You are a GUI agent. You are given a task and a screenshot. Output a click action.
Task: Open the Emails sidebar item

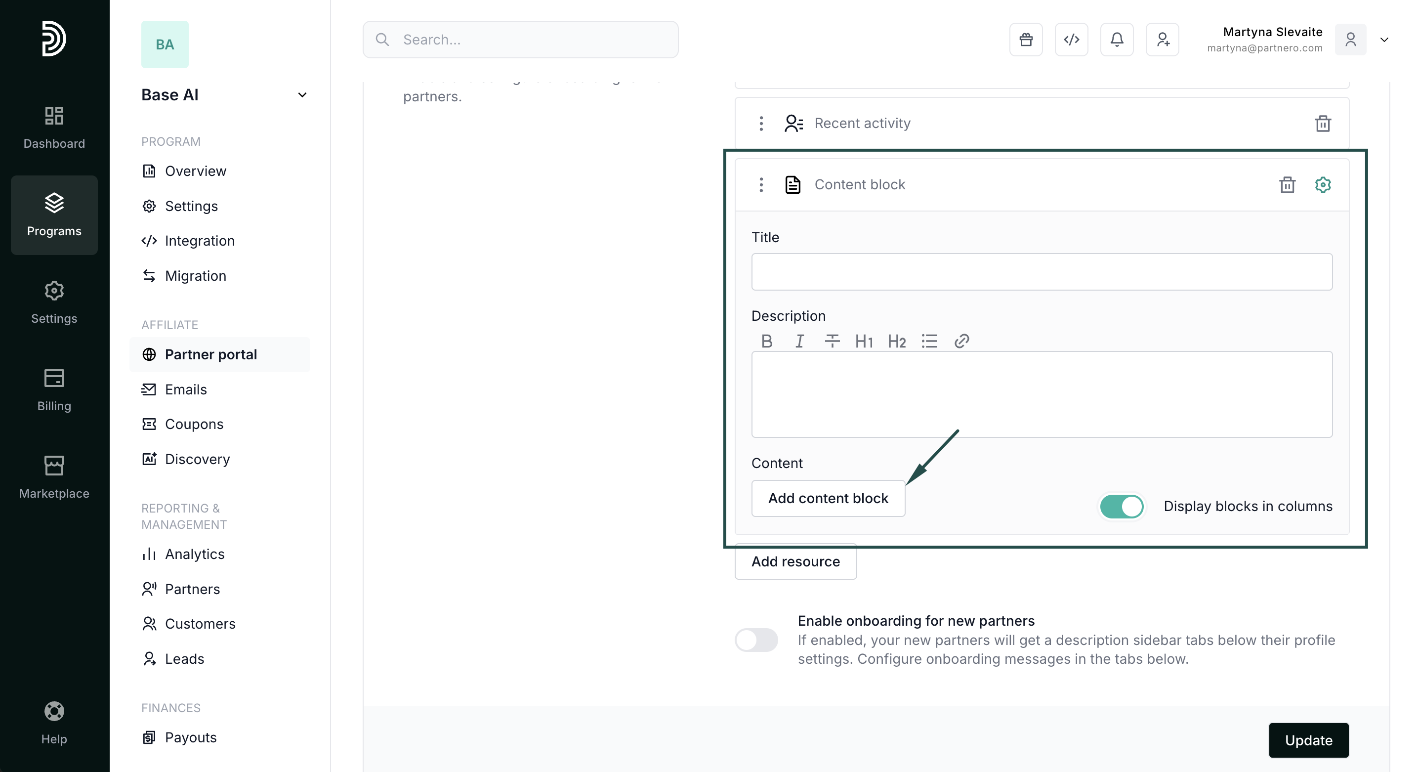(185, 389)
